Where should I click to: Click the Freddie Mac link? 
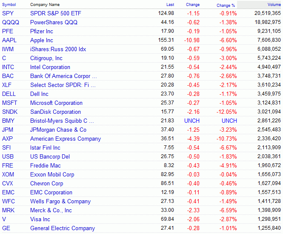pos(46,165)
